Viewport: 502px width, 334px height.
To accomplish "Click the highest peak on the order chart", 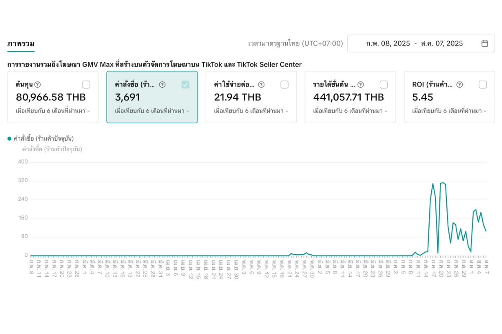I will (443, 182).
